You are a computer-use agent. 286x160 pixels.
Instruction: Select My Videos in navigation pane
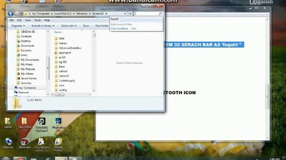(27, 74)
